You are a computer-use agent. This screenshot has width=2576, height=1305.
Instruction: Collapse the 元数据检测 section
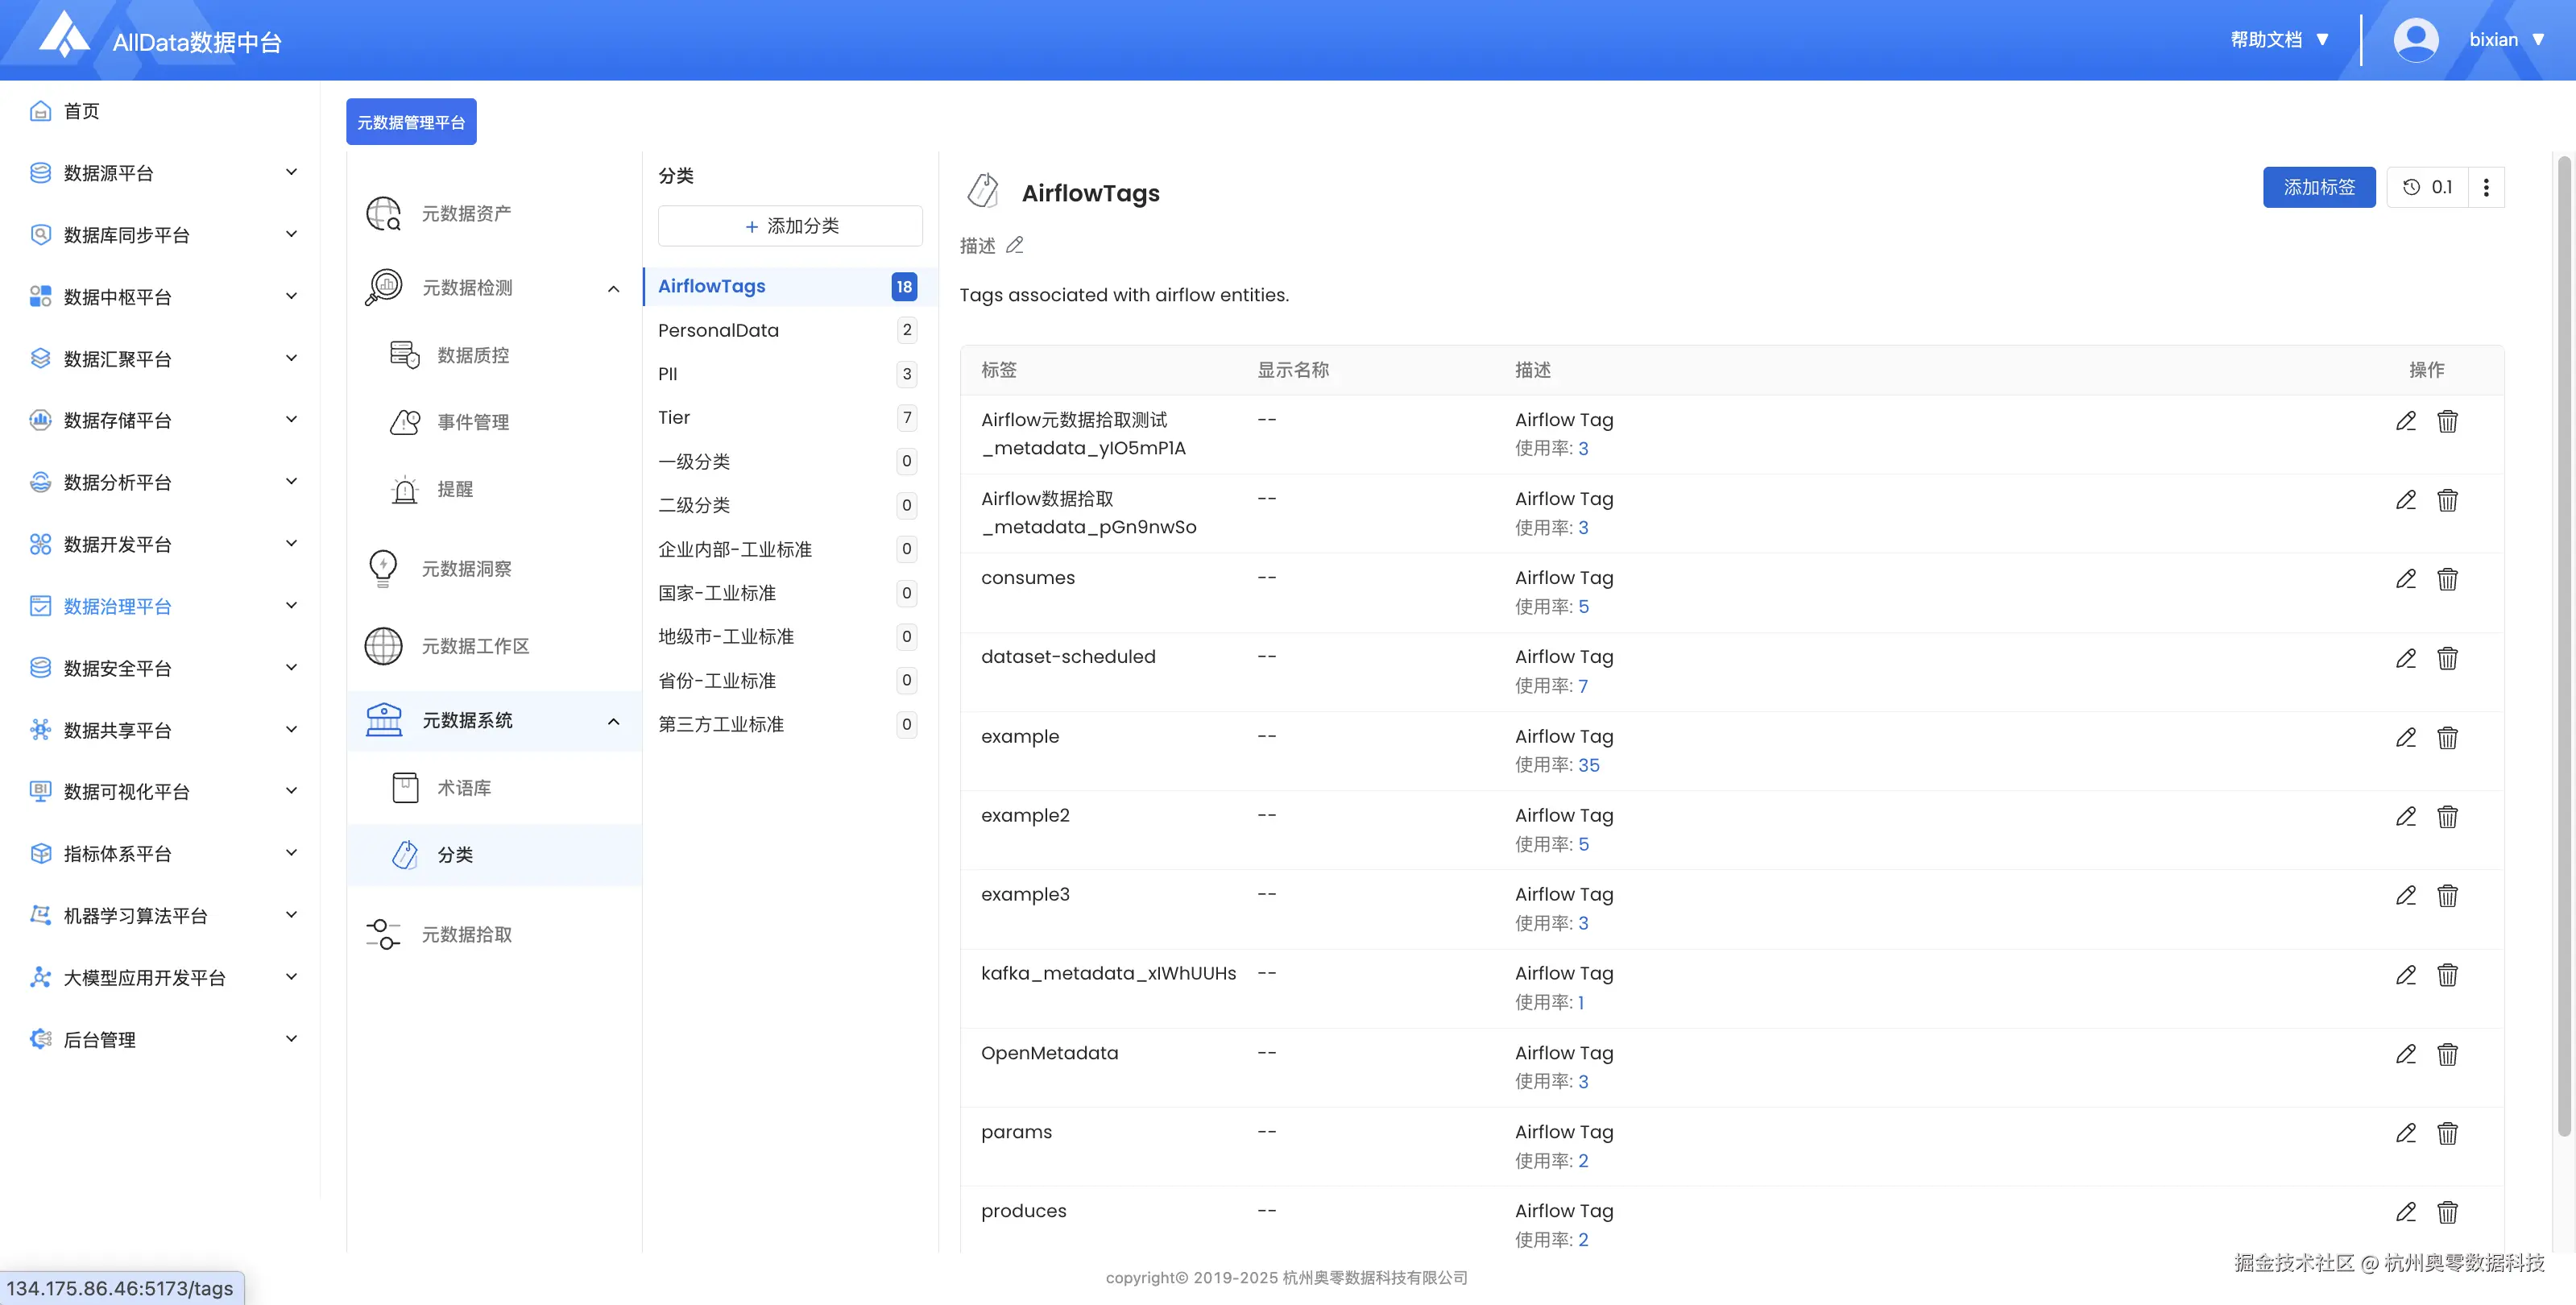613,288
